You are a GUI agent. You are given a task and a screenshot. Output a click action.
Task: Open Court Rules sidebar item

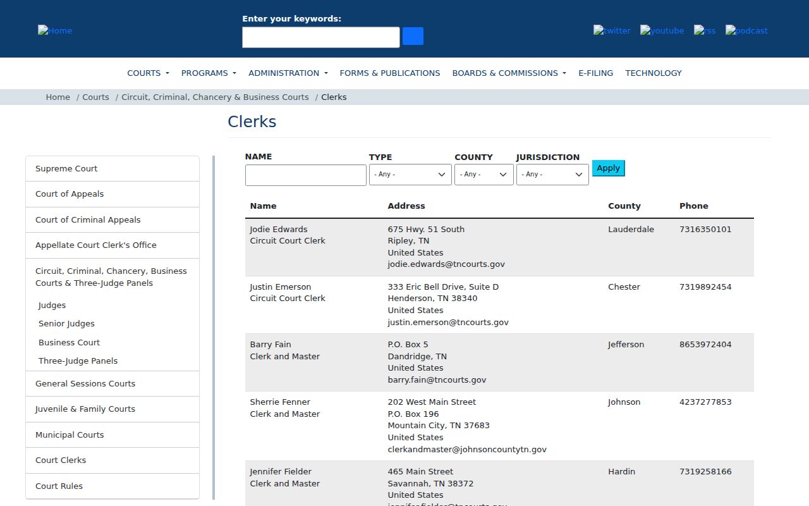click(113, 486)
